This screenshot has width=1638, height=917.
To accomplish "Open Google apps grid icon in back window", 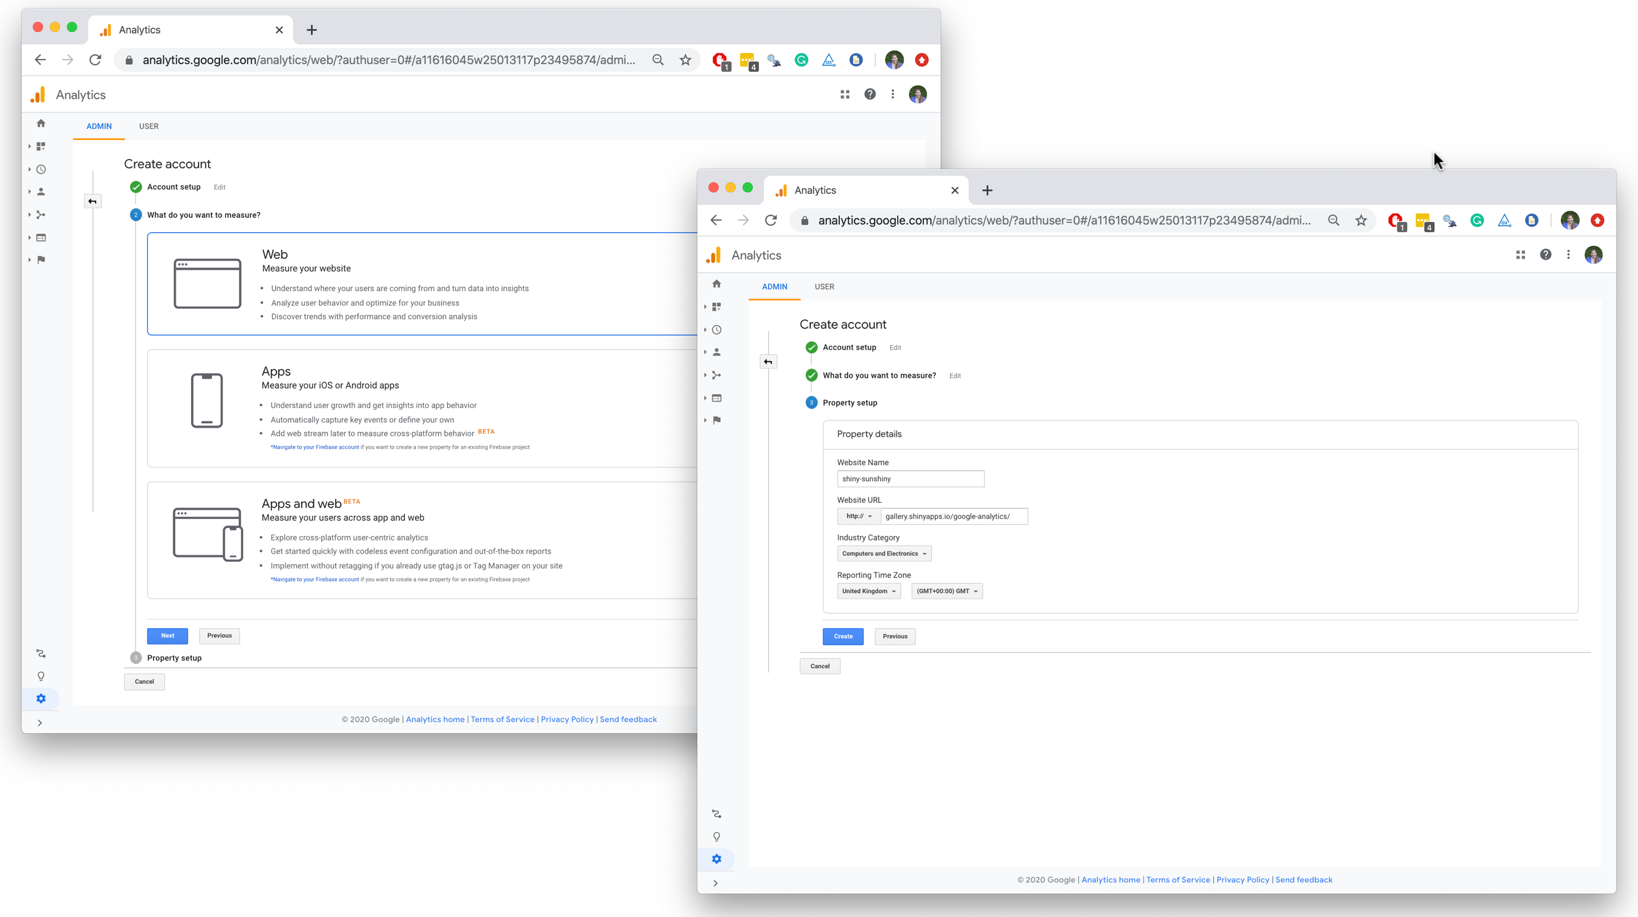I will [845, 95].
